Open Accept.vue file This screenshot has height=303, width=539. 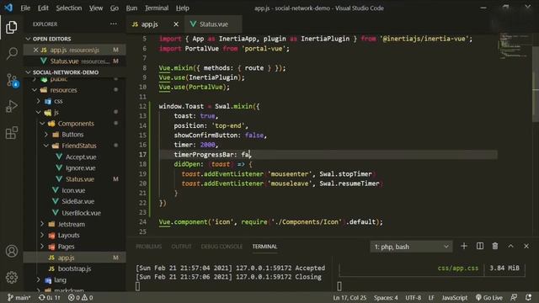[x=81, y=157]
